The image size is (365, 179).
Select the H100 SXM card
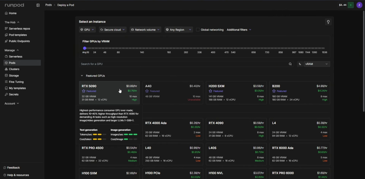[109, 174]
